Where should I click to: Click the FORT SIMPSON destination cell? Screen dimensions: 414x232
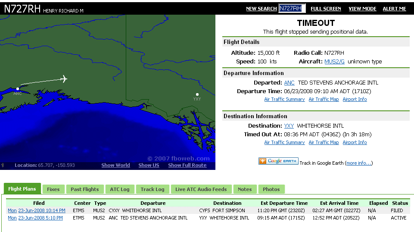222,210
